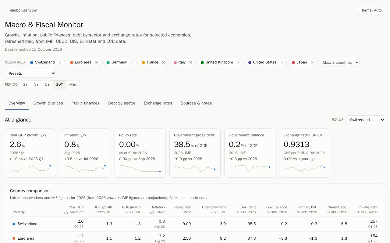This screenshot has width=390, height=243.
Task: Click the Theme: Auto button
Action: coord(371,10)
